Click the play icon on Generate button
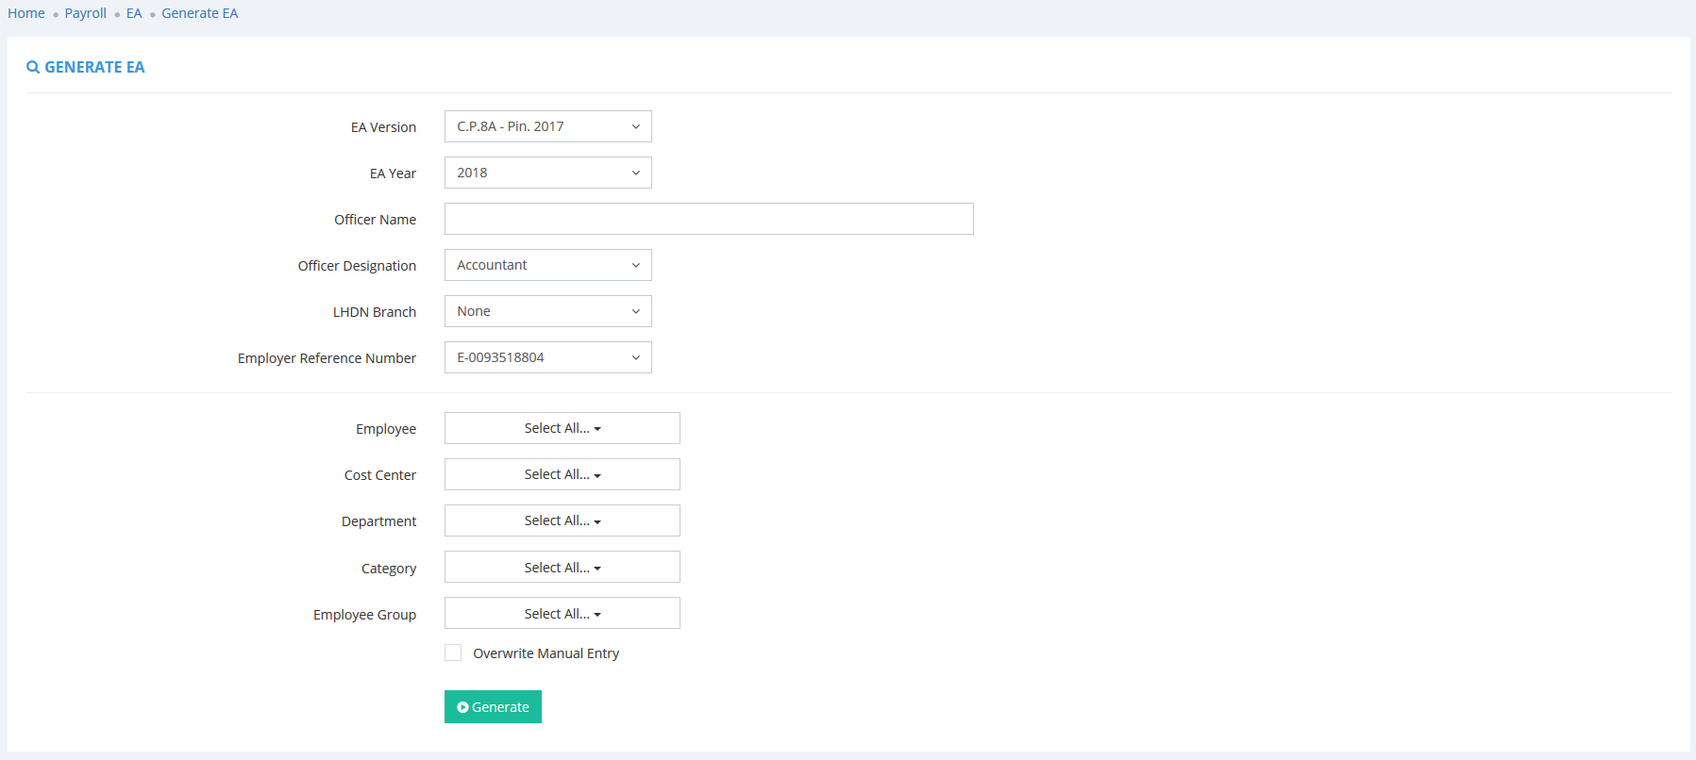Image resolution: width=1696 pixels, height=760 pixels. tap(462, 707)
